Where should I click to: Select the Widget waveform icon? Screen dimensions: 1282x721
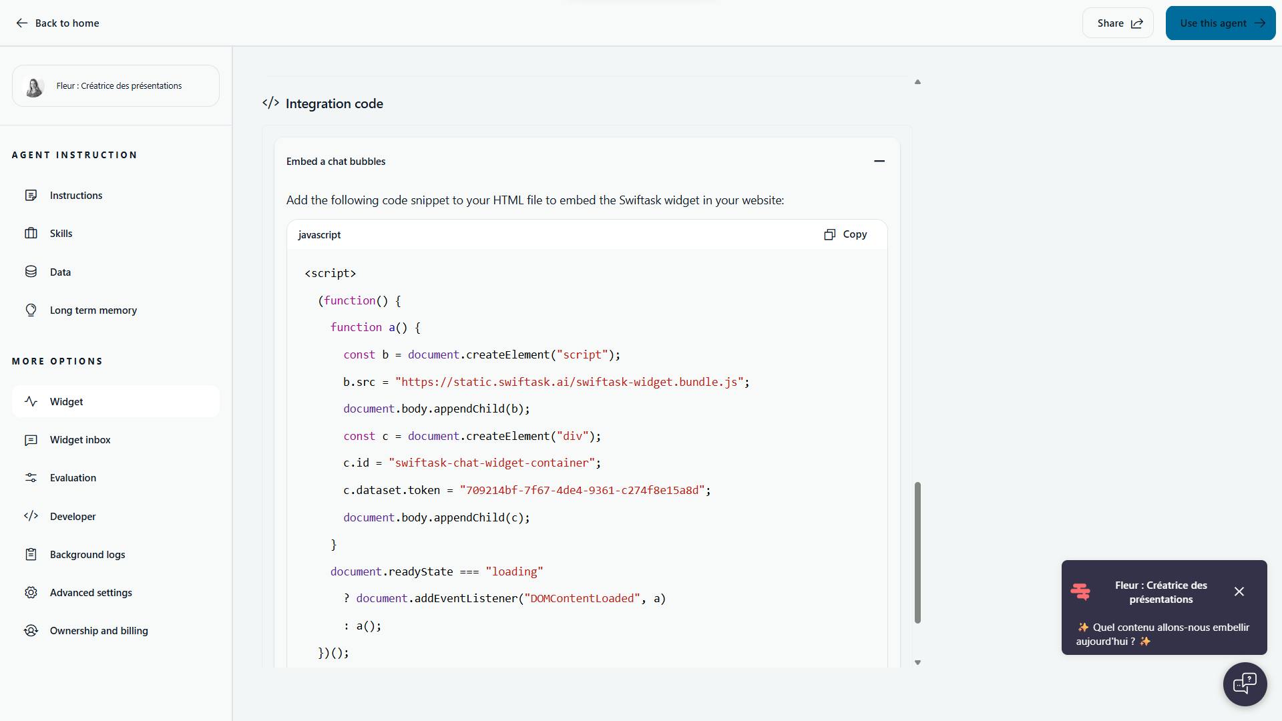point(31,401)
